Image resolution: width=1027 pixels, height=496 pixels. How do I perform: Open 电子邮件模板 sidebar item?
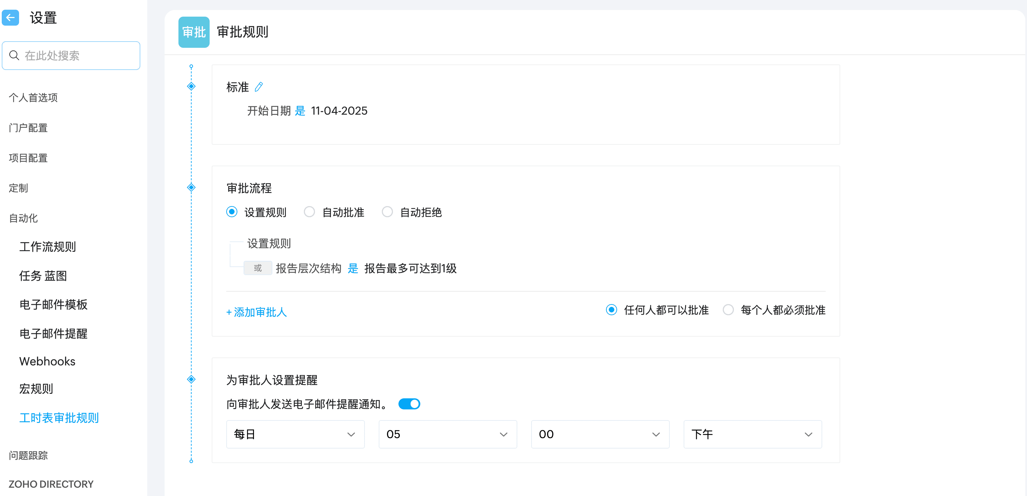[53, 304]
